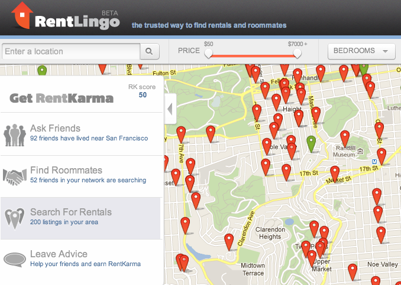Click the speech bubble Leave Advice icon
This screenshot has width=401, height=285.
pos(15,260)
